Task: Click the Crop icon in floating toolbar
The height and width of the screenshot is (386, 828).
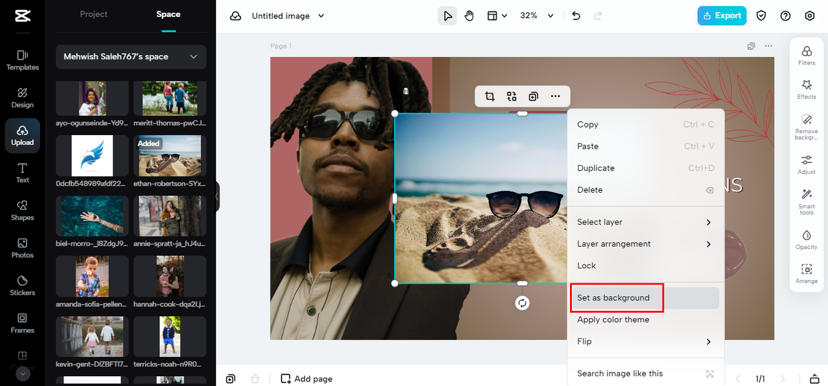Action: [x=490, y=96]
